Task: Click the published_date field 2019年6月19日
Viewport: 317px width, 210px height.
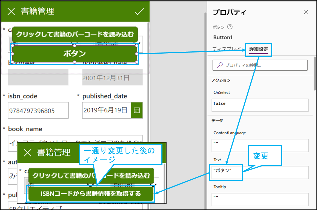Action: pyautogui.click(x=106, y=110)
